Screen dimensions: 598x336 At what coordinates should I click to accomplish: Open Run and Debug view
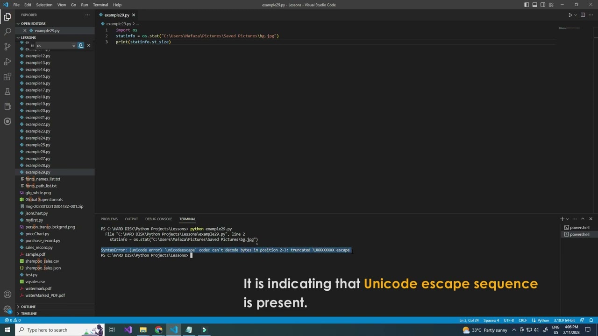[x=7, y=62]
